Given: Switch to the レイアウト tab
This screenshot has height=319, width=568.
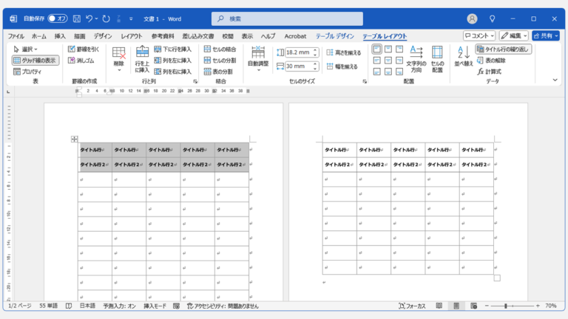Looking at the screenshot, I should [132, 36].
